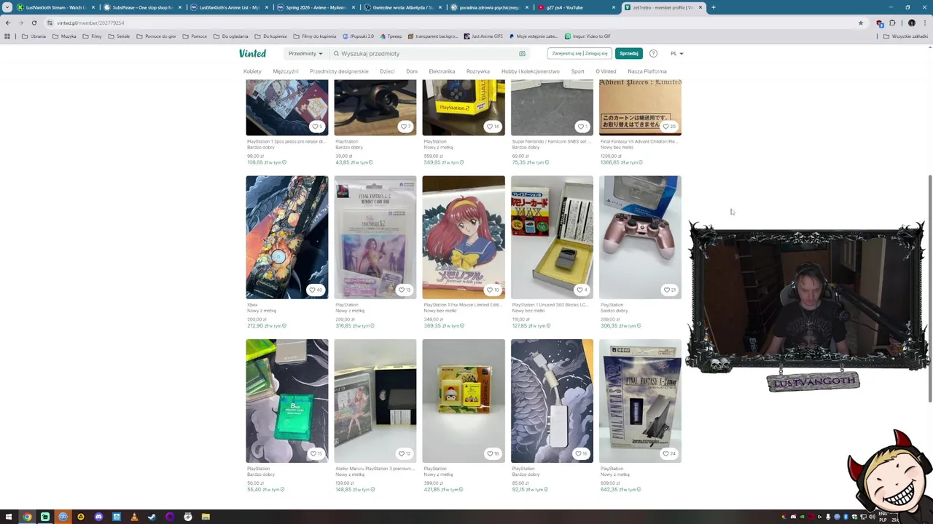Click the 642,35 zł w tym price

pyautogui.click(x=620, y=490)
